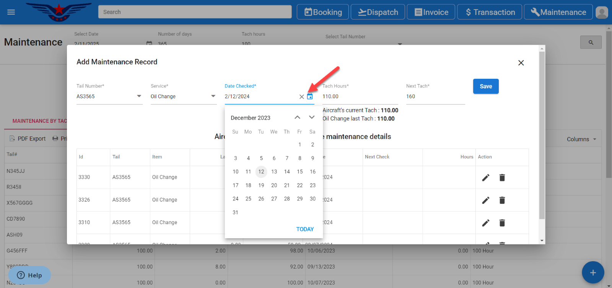
Task: Delete maintenance record 3310
Action: pos(502,223)
